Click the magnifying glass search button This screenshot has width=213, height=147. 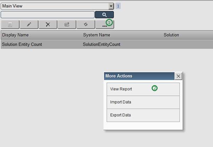coord(104,15)
